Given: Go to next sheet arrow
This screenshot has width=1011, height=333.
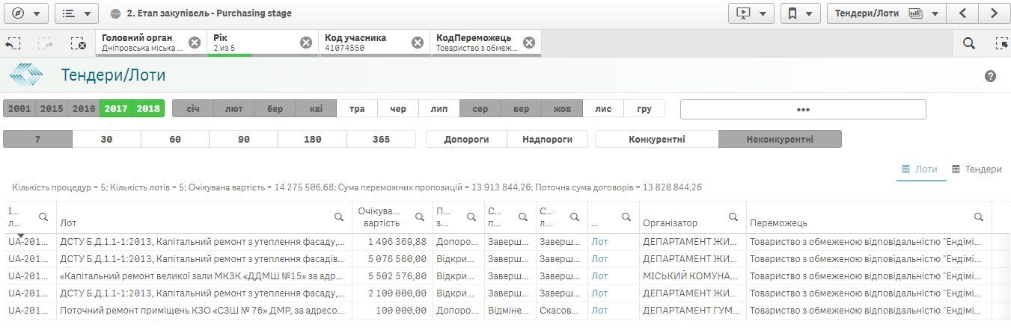Looking at the screenshot, I should 995,13.
